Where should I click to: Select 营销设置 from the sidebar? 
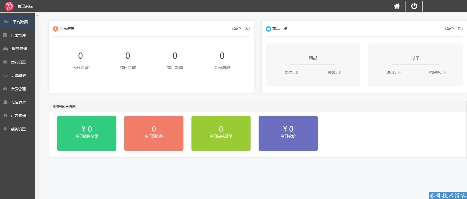(x=18, y=62)
